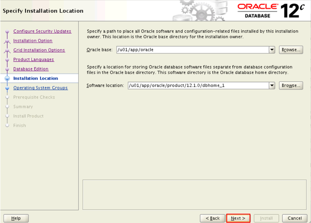Screen dimensions: 311x223
Task: Go Back to the previous step
Action: pyautogui.click(x=213, y=218)
